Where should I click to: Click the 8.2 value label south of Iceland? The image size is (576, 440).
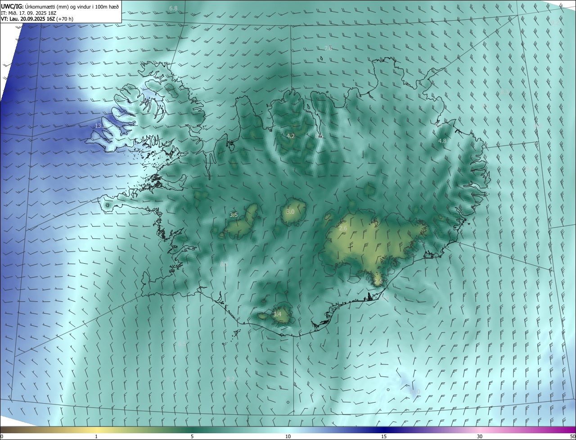coord(230,379)
